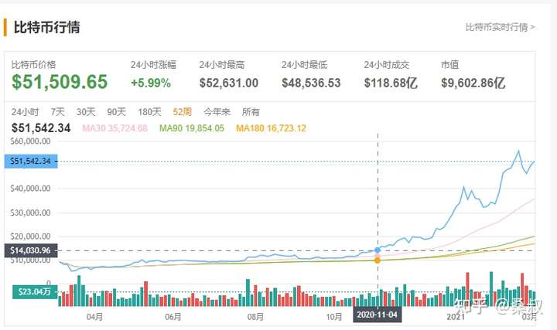Click the $23.04万 volume label

coord(35,291)
